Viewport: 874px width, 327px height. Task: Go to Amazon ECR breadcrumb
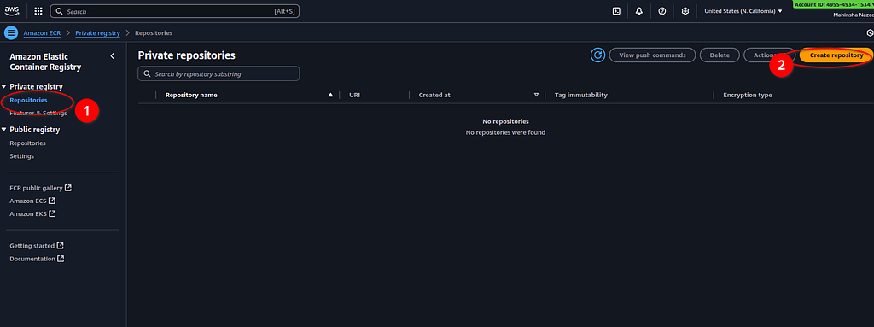click(x=42, y=33)
